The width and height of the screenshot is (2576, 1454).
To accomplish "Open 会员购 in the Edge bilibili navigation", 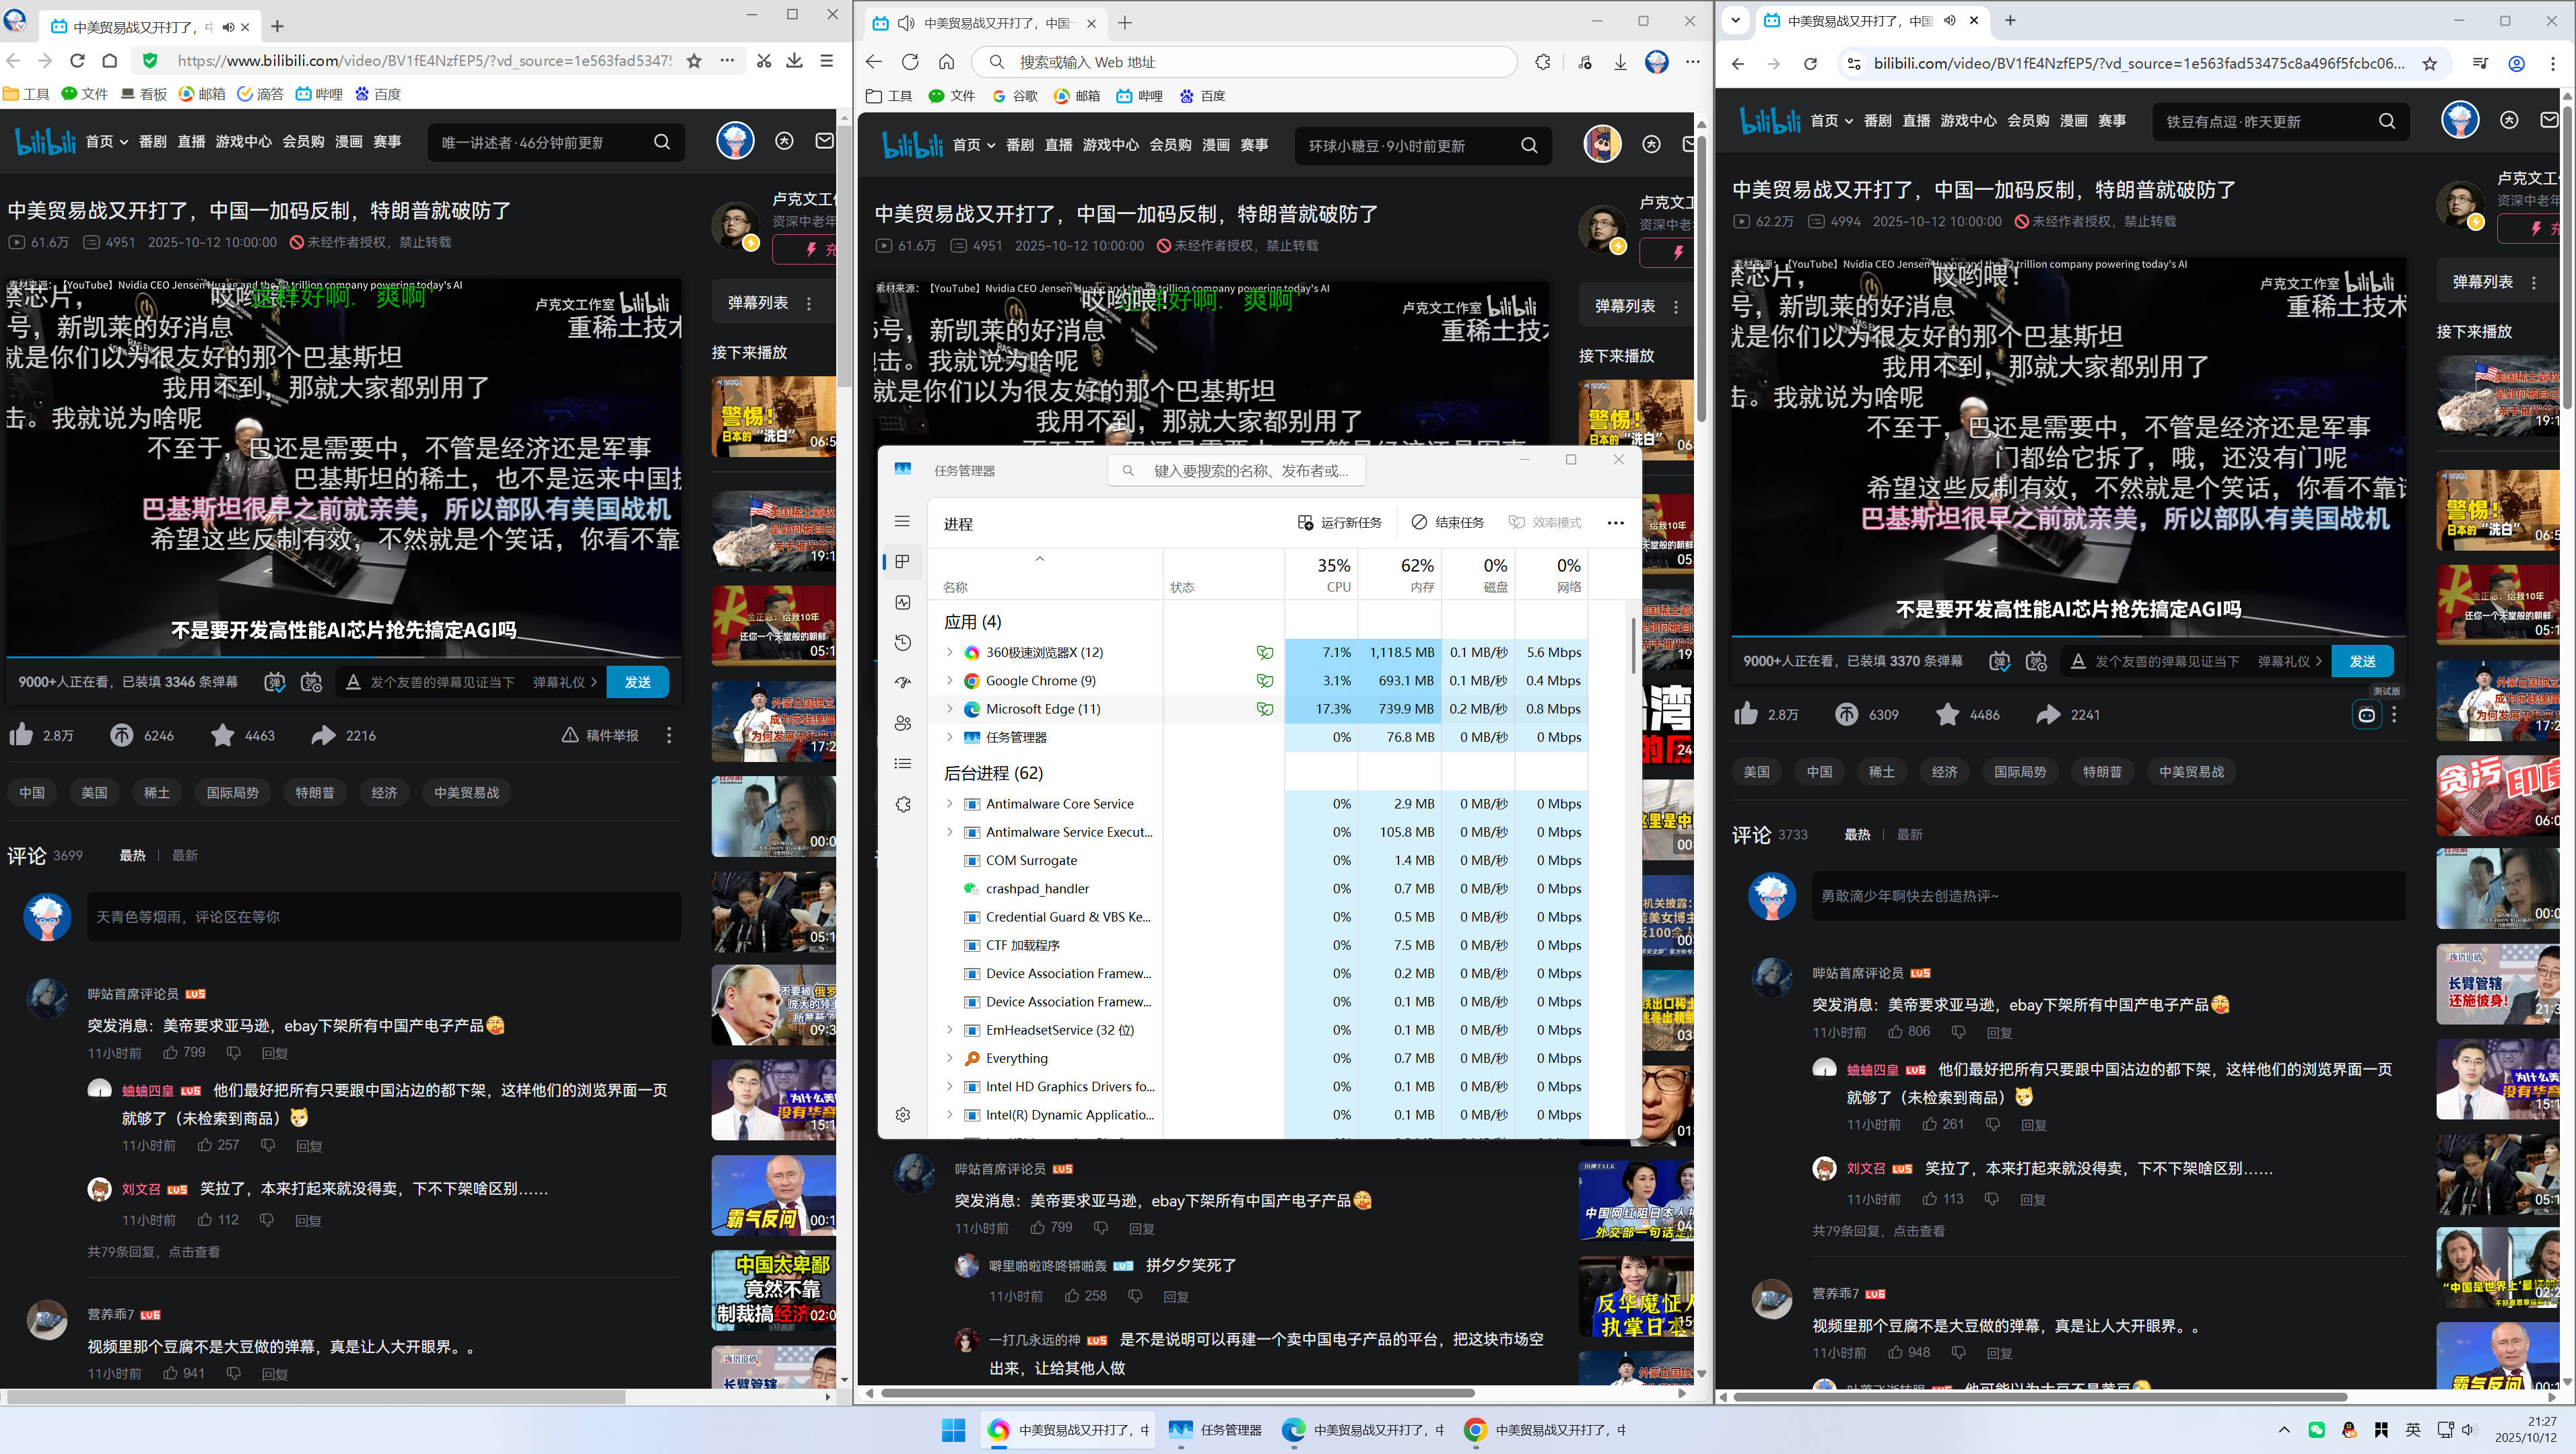I will click(1170, 145).
